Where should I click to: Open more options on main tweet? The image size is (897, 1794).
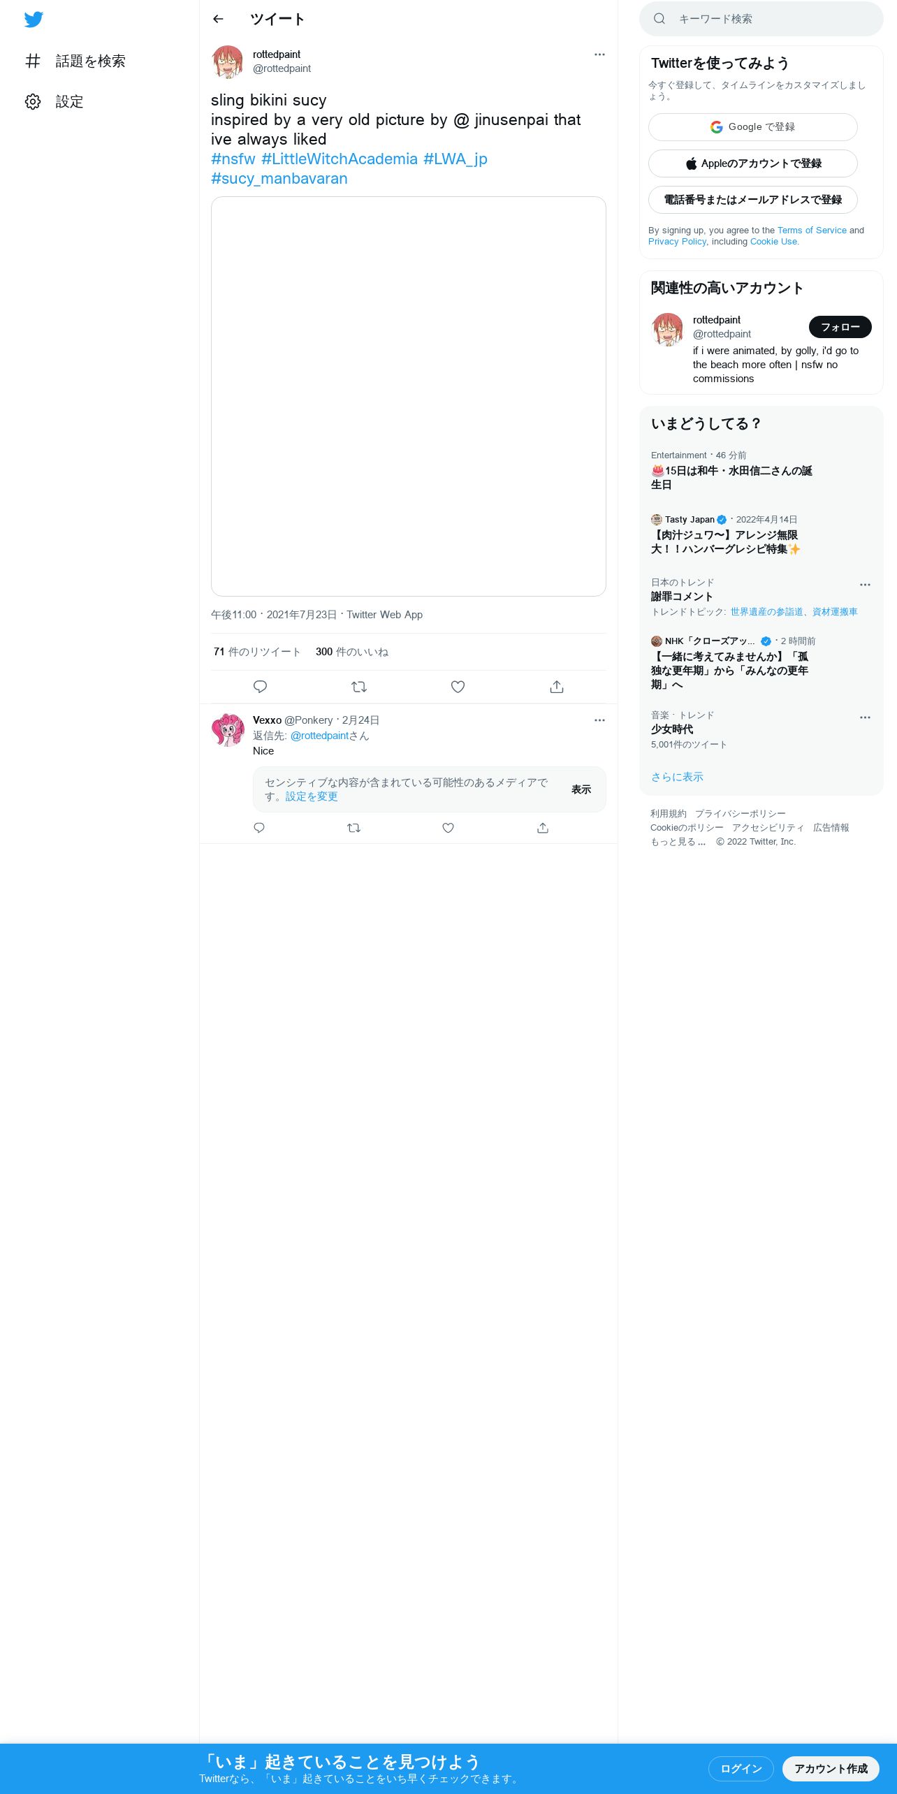tap(599, 54)
